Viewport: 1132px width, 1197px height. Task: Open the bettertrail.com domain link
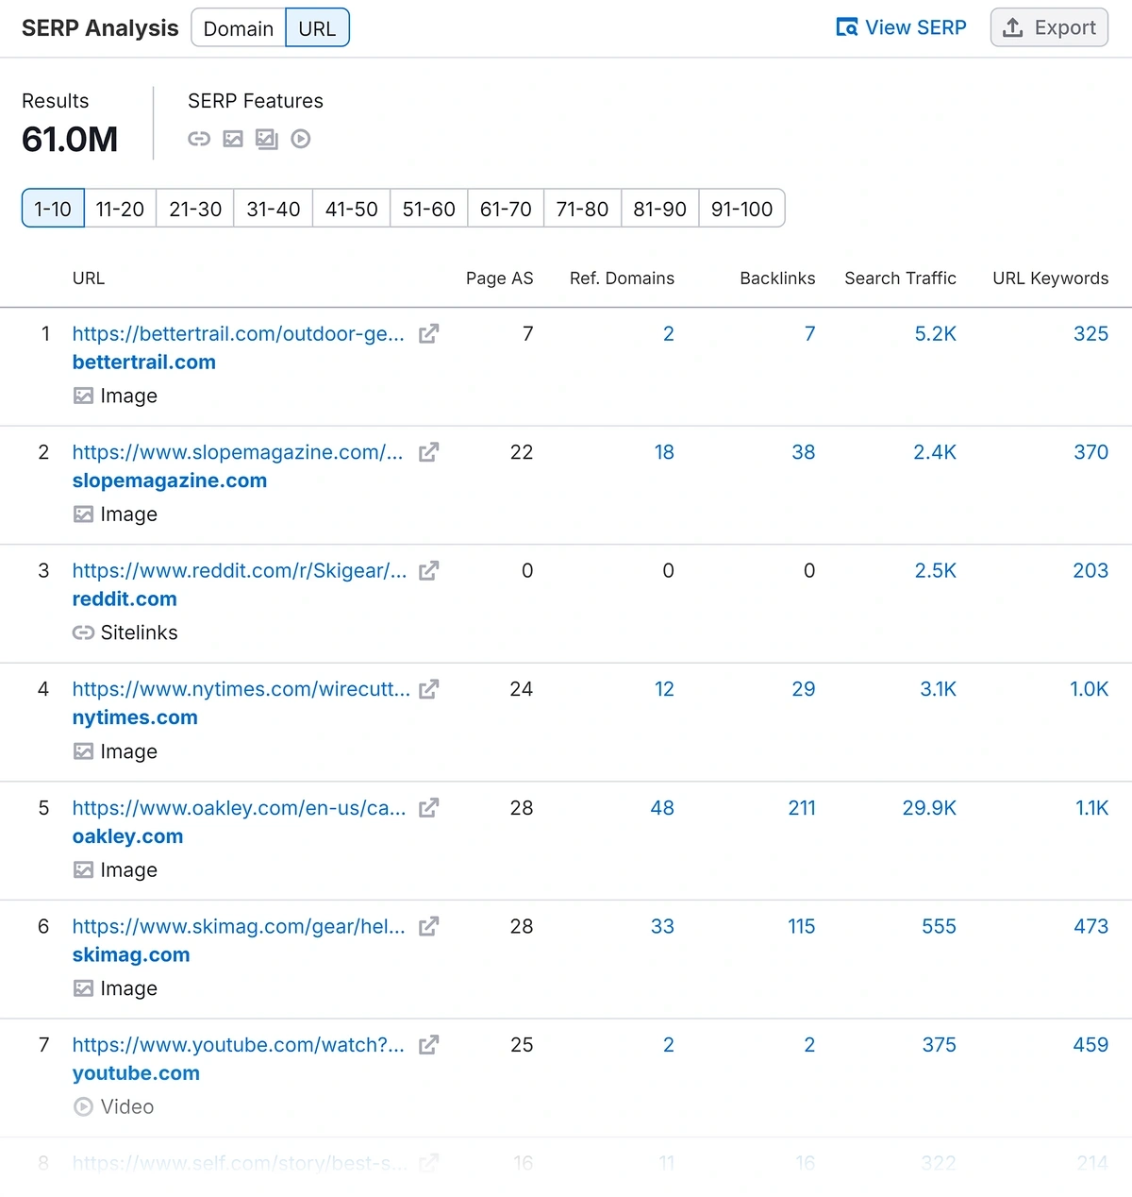click(144, 362)
